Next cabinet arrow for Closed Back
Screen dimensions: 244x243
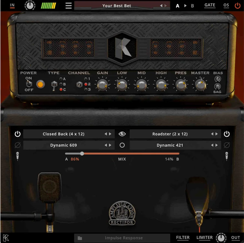[110, 134]
